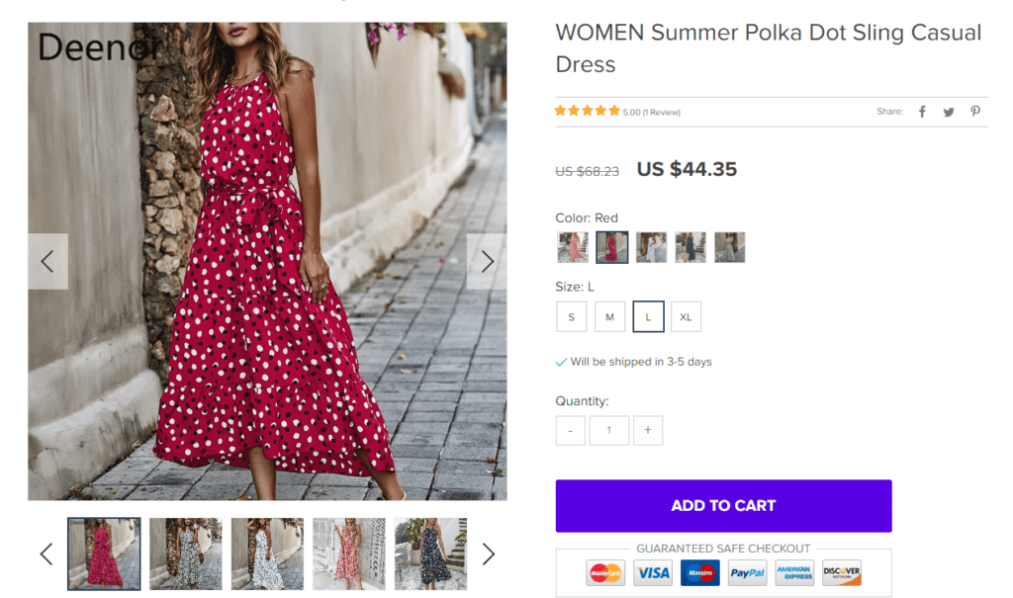Share product on Pinterest

click(x=975, y=112)
